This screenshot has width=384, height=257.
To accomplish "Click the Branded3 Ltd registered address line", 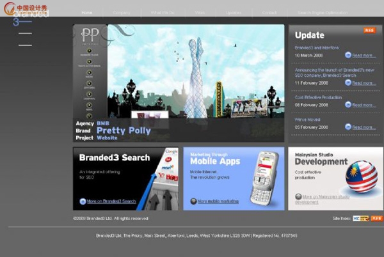I will 196,236.
